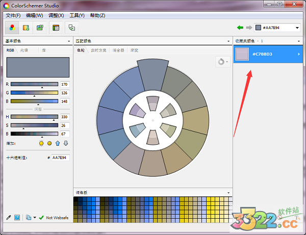The height and width of the screenshot is (235, 306).
Task: Click the G value field showing 126
Action: [x=65, y=93]
